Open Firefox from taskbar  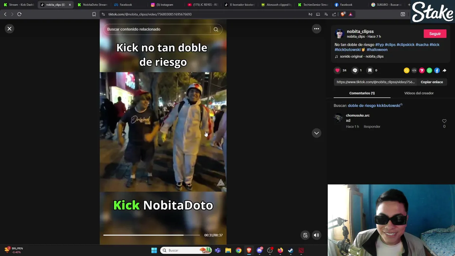[x=280, y=250]
